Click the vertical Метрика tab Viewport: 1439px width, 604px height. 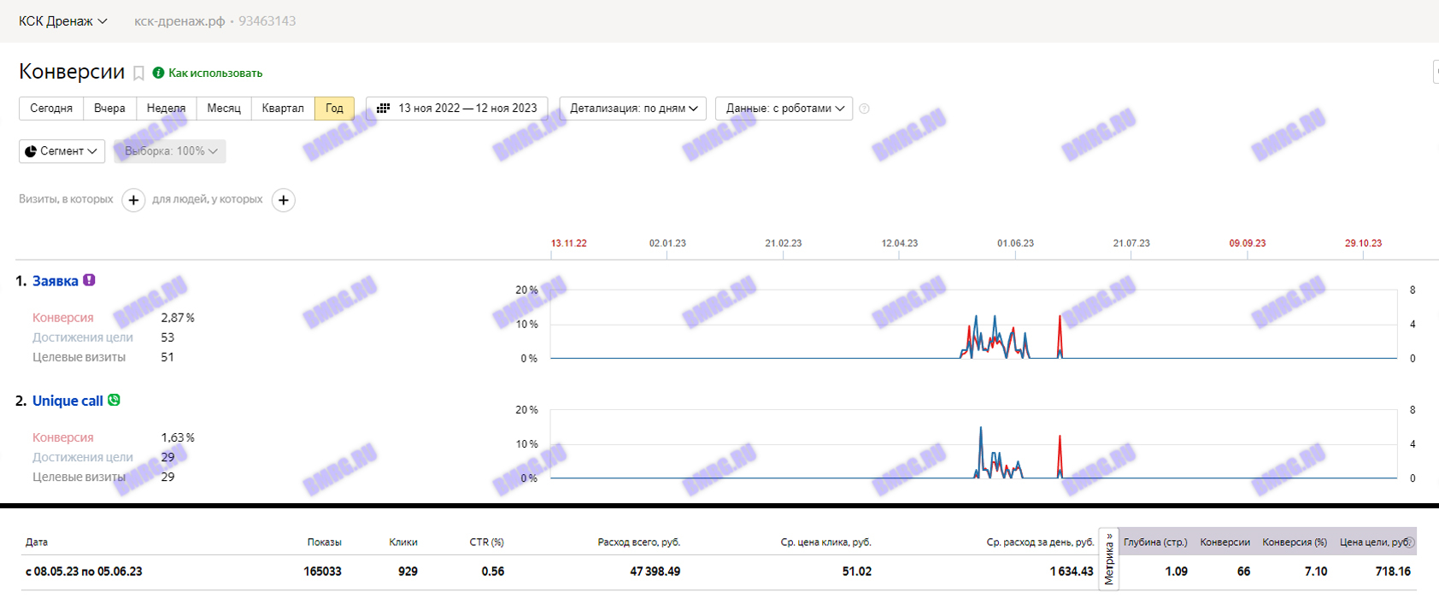pyautogui.click(x=1109, y=559)
